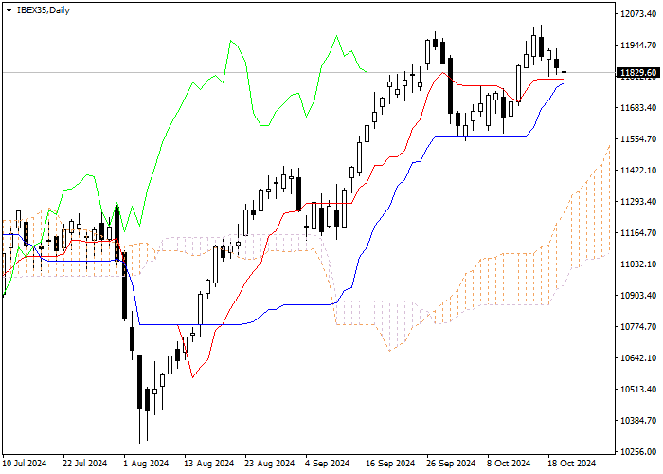Click the 11944.70 price axis label
Viewport: 663px width, 474px height.
pyautogui.click(x=638, y=45)
